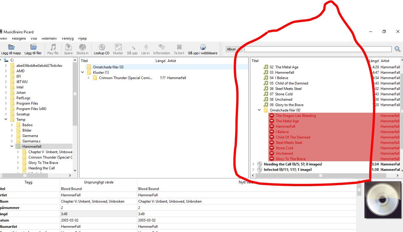The width and height of the screenshot is (403, 232).
Task: Expand the Garmarna folder
Action: coord(12,136)
